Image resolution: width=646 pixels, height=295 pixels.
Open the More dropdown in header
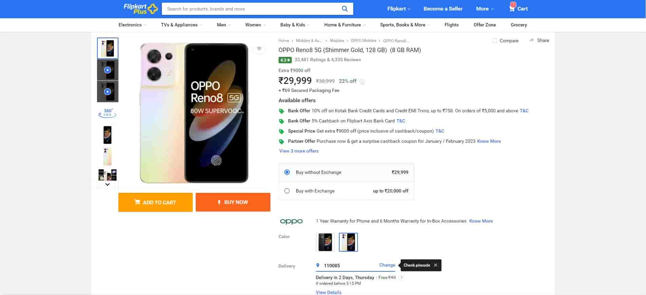[484, 9]
